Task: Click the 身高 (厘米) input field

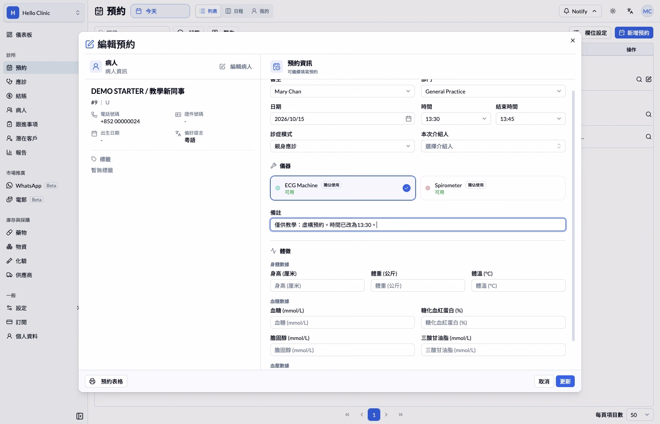Action: (x=317, y=285)
